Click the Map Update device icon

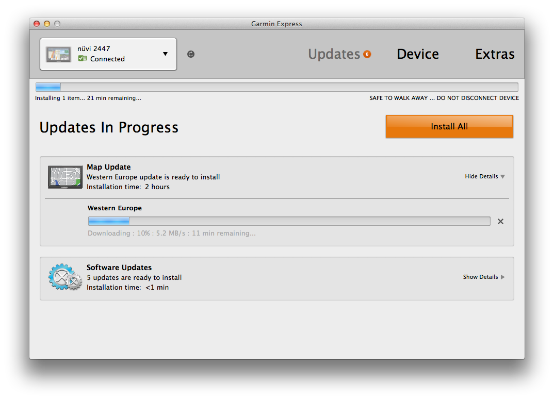coord(66,177)
